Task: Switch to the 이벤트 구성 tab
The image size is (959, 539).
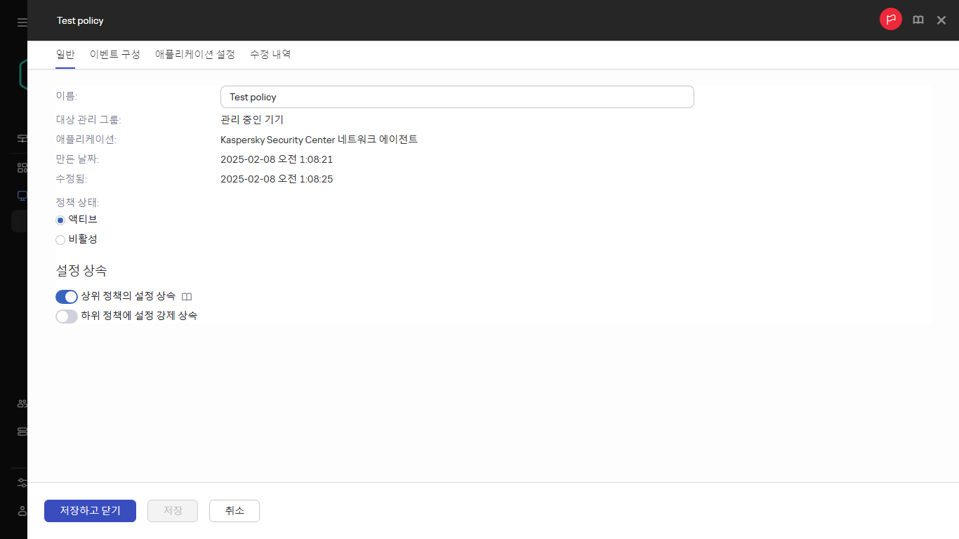Action: click(114, 54)
